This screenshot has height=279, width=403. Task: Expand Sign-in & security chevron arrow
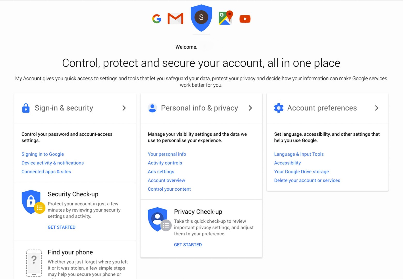(x=124, y=108)
